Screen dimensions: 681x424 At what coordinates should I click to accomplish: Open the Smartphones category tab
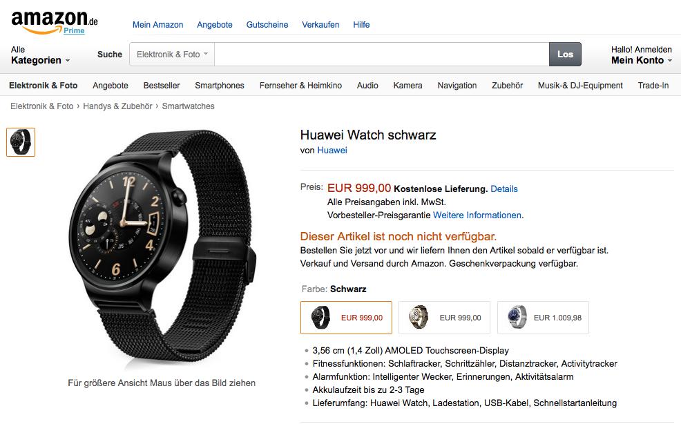[x=220, y=86]
